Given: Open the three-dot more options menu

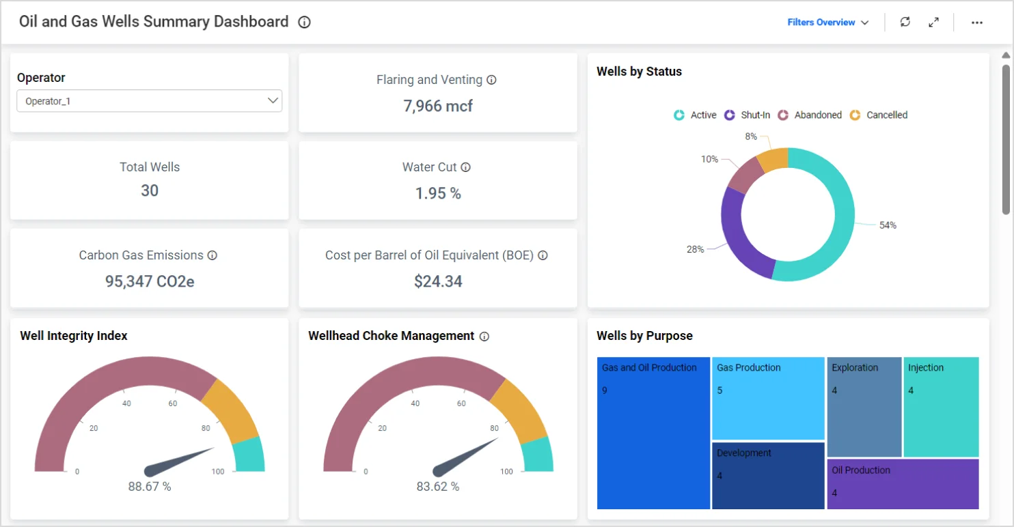Looking at the screenshot, I should tap(977, 23).
